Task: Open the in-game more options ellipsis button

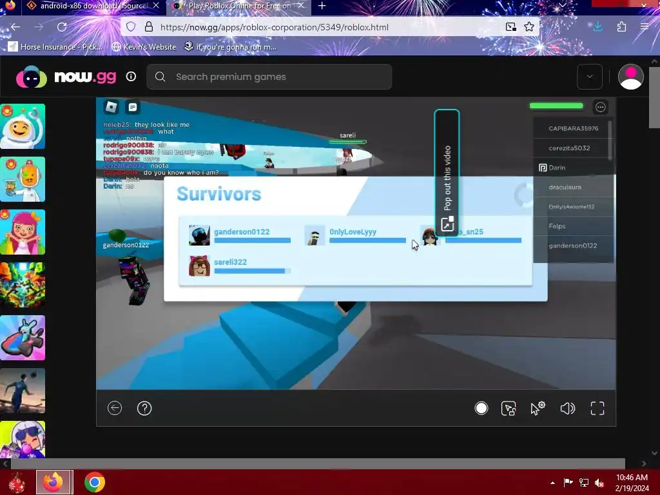Action: 600,107
